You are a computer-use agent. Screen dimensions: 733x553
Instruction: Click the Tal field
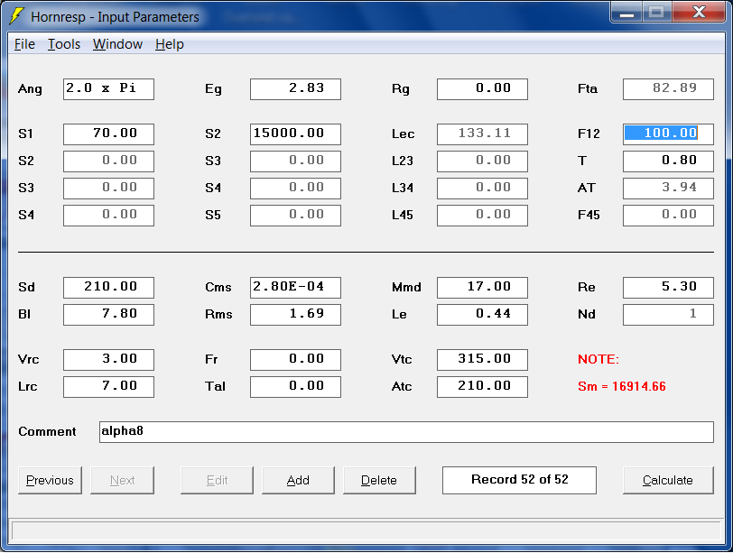tap(295, 387)
